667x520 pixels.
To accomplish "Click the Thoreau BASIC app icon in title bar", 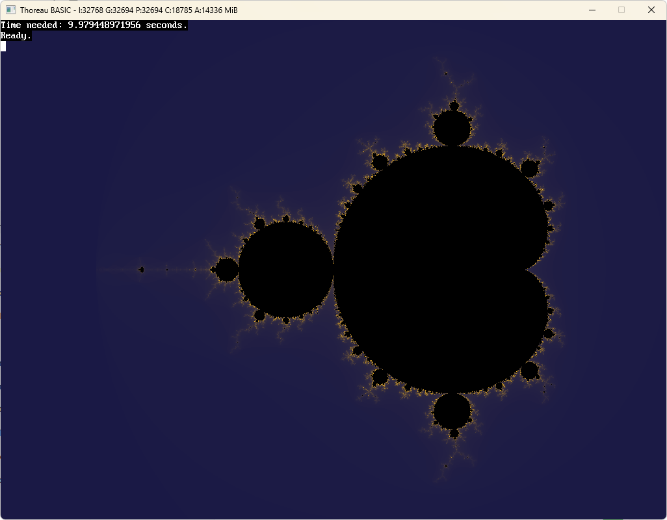I will click(10, 10).
